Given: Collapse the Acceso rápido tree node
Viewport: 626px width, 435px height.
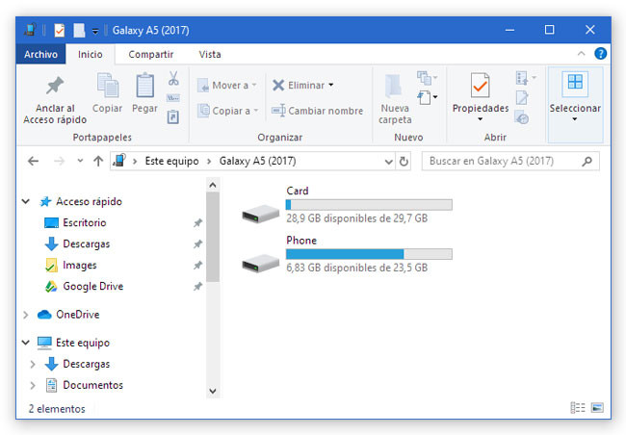Looking at the screenshot, I should (x=27, y=202).
